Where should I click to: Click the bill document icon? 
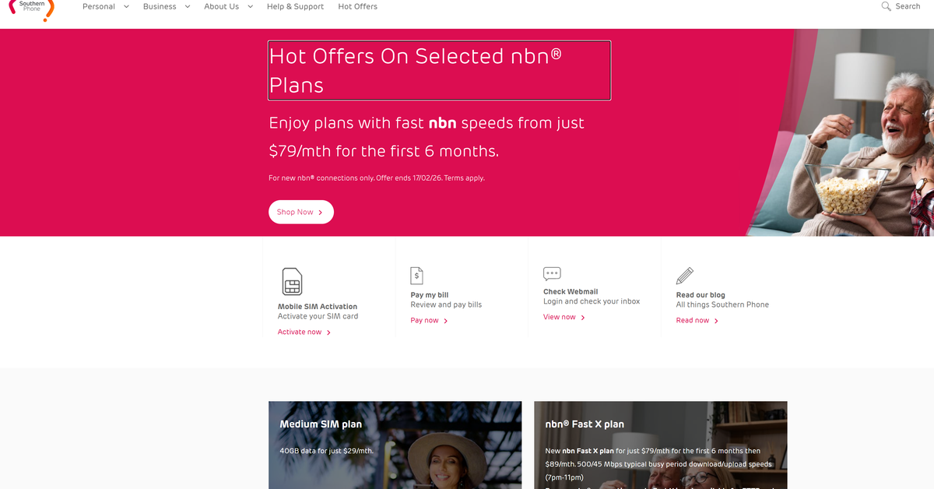[417, 276]
